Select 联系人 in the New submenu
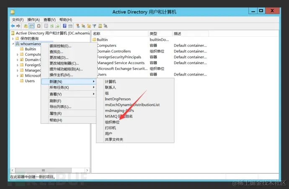Viewport: 289px width, 189px height. coord(135,87)
